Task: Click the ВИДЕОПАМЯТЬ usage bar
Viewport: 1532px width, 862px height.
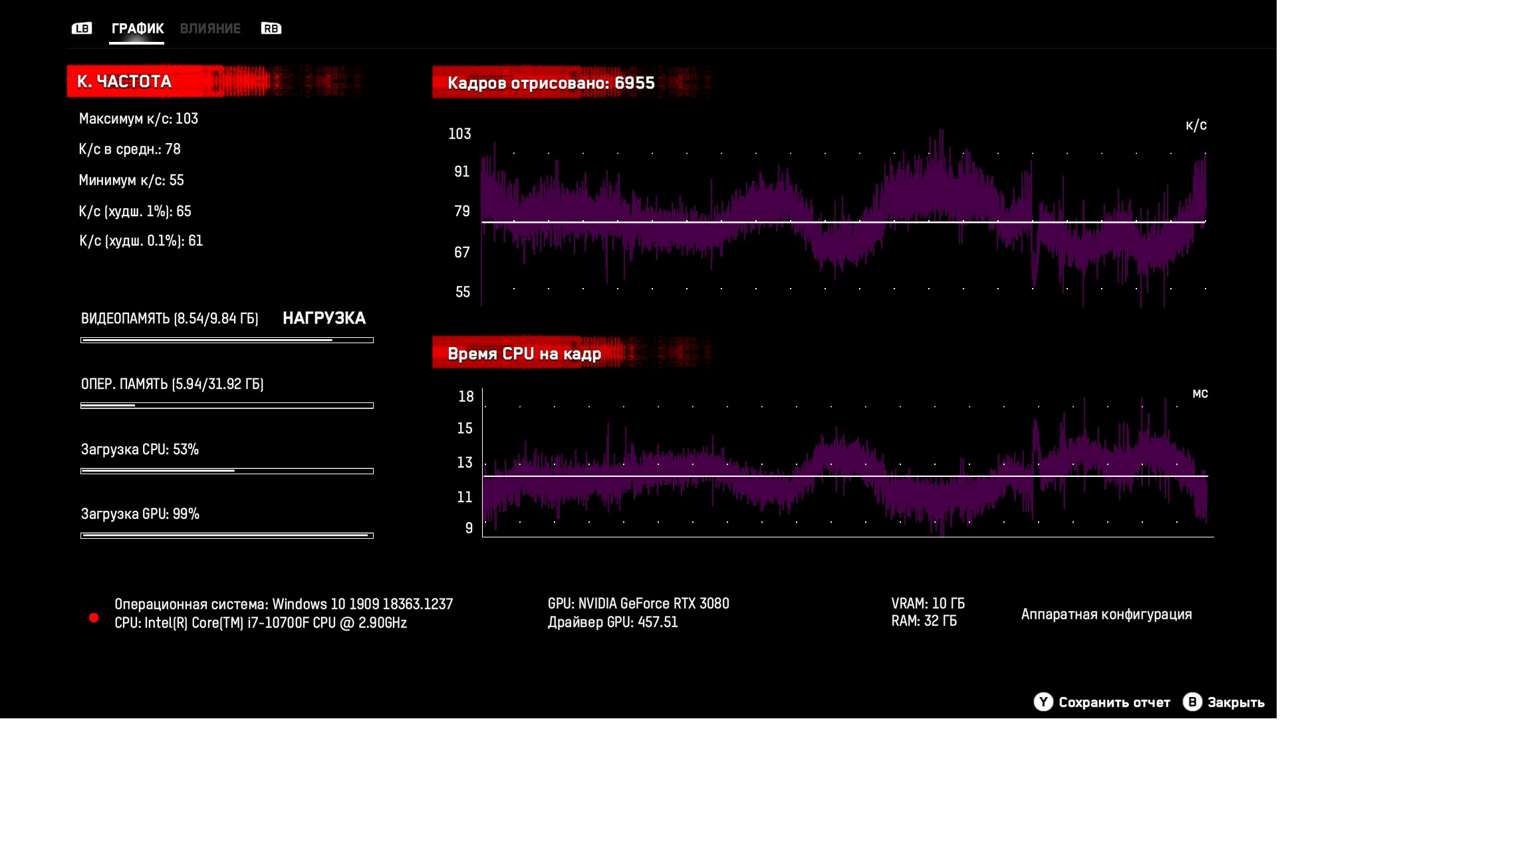Action: tap(227, 340)
